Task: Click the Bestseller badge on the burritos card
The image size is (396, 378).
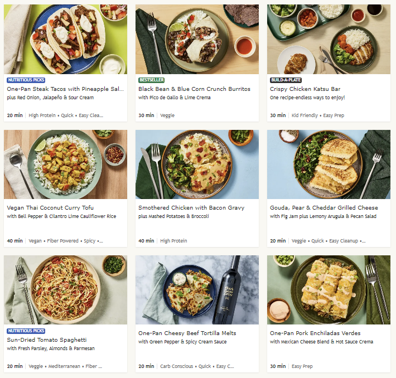Action: [152, 80]
